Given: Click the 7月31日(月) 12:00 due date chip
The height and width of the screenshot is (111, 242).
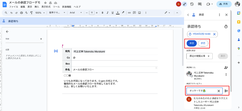Looking at the screenshot, I should pyautogui.click(x=202, y=34).
